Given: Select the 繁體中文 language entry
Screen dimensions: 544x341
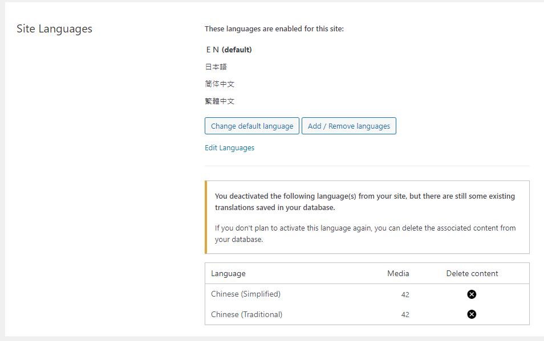Looking at the screenshot, I should click(220, 101).
